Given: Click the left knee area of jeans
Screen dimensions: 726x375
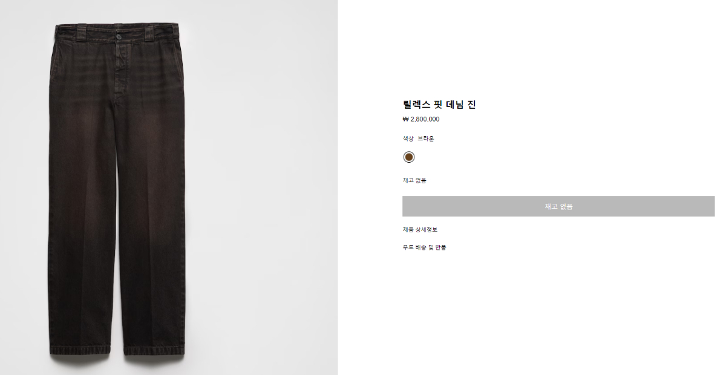Looking at the screenshot, I should [x=82, y=206].
